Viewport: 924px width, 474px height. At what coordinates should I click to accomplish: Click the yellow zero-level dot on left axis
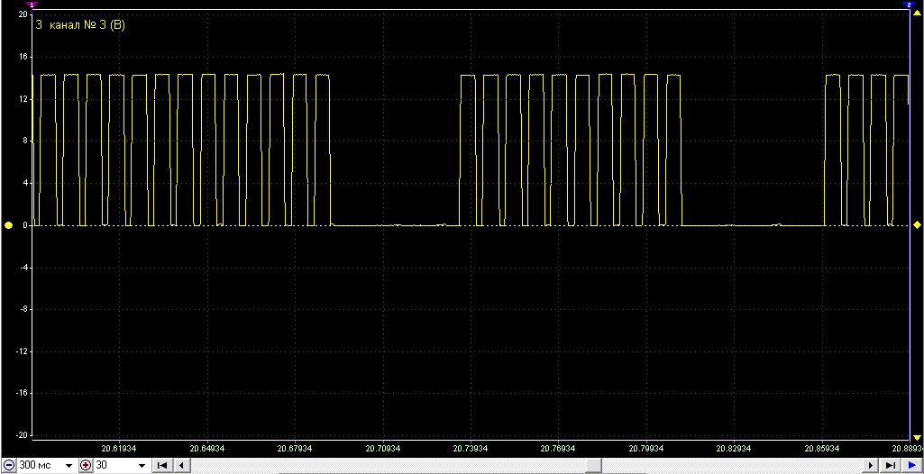pyautogui.click(x=8, y=225)
